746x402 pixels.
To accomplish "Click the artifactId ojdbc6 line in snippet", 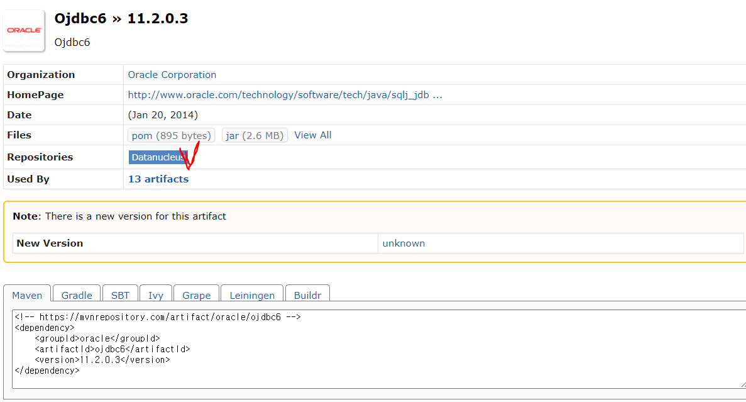I will pos(112,349).
